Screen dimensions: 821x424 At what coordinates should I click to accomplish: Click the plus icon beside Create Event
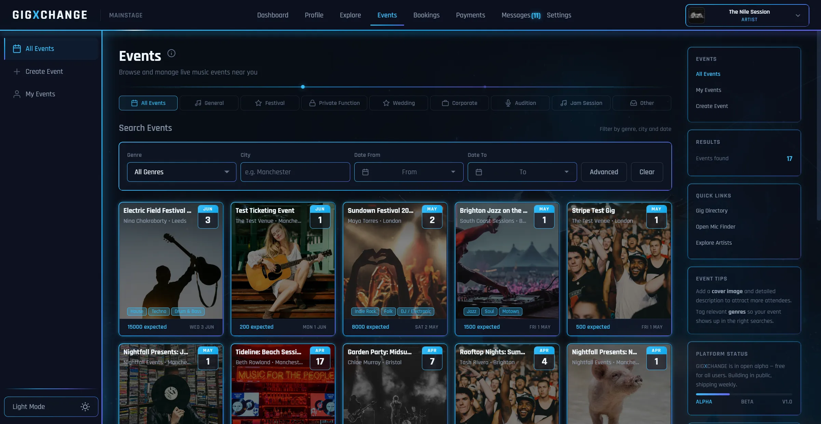coord(17,71)
